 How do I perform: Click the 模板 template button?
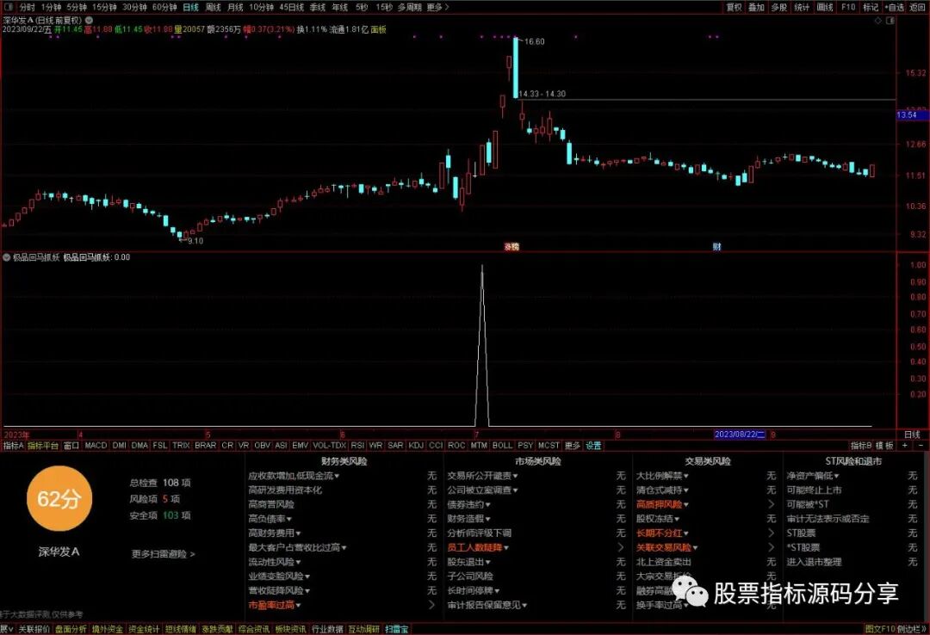(x=884, y=445)
